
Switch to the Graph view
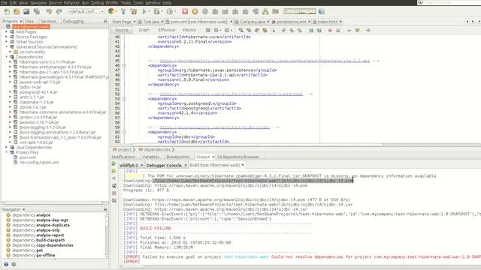click(x=144, y=30)
